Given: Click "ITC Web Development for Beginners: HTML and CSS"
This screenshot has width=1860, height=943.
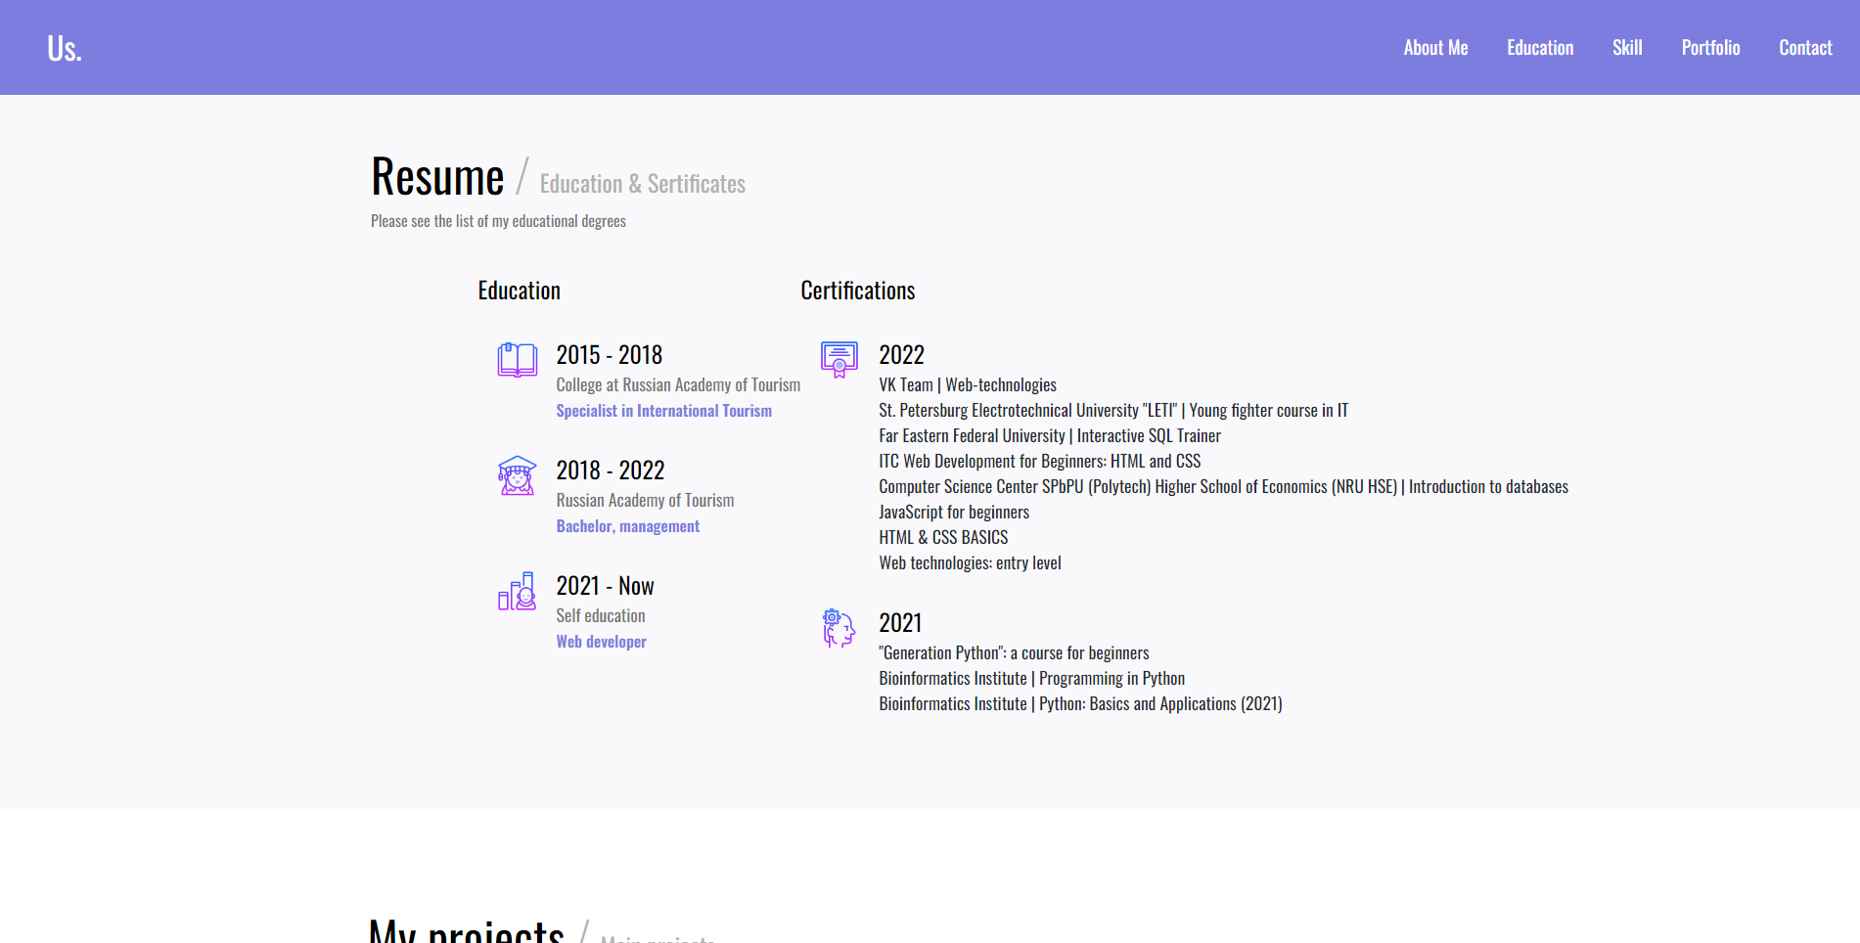Looking at the screenshot, I should click(1039, 462).
